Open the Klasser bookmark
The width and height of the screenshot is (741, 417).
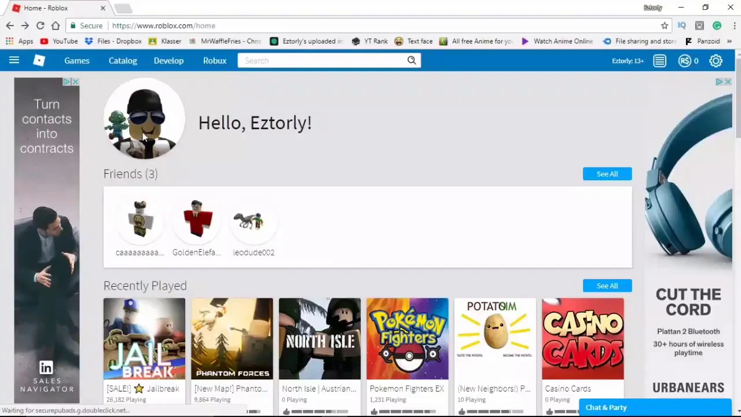coord(165,41)
